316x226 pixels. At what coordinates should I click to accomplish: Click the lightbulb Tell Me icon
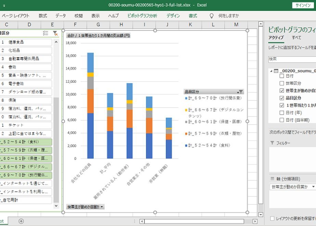pos(211,16)
